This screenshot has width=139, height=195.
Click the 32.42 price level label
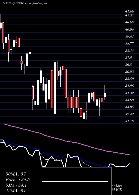click(x=130, y=114)
